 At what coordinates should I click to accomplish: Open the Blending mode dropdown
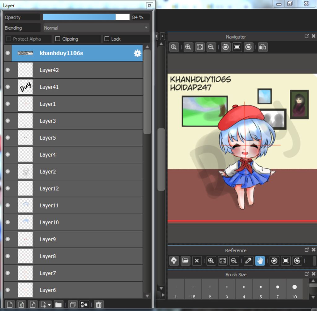point(97,28)
